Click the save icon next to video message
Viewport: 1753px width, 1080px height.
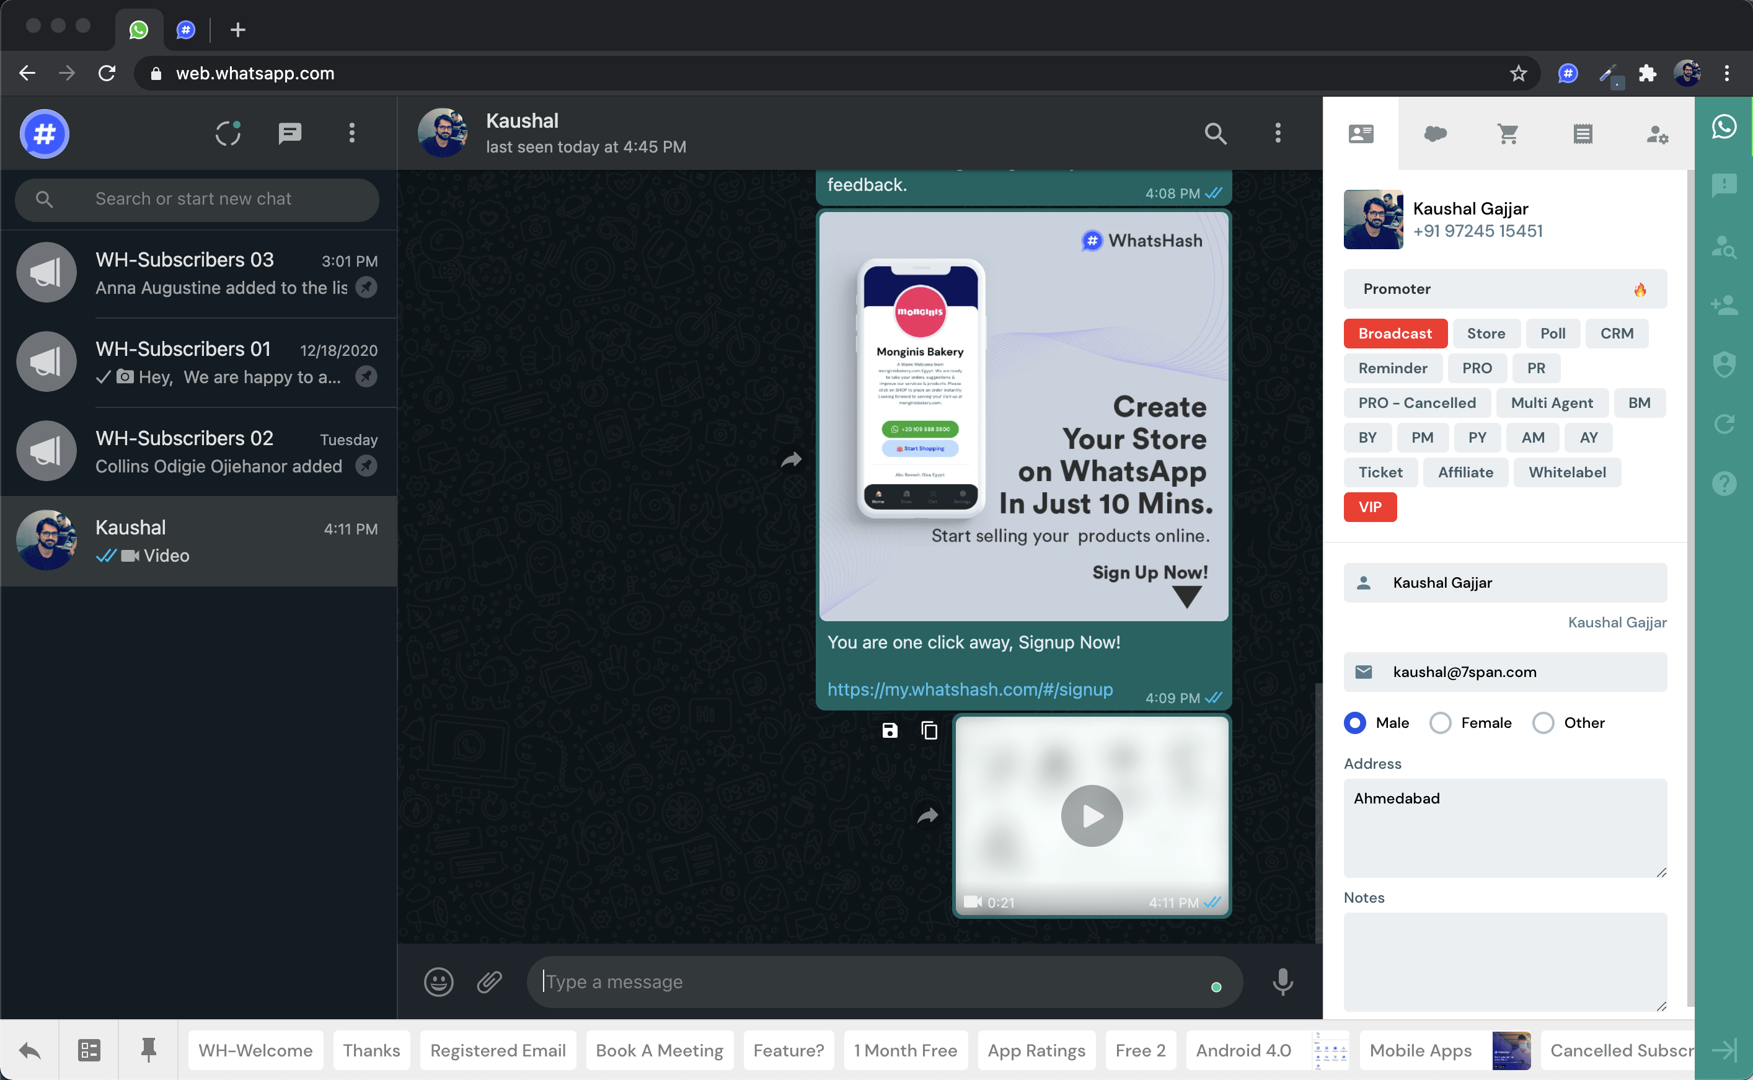pyautogui.click(x=890, y=730)
